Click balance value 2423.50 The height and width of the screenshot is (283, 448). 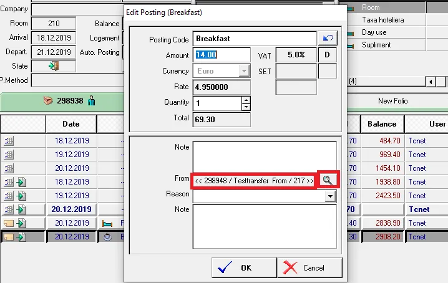click(x=387, y=195)
